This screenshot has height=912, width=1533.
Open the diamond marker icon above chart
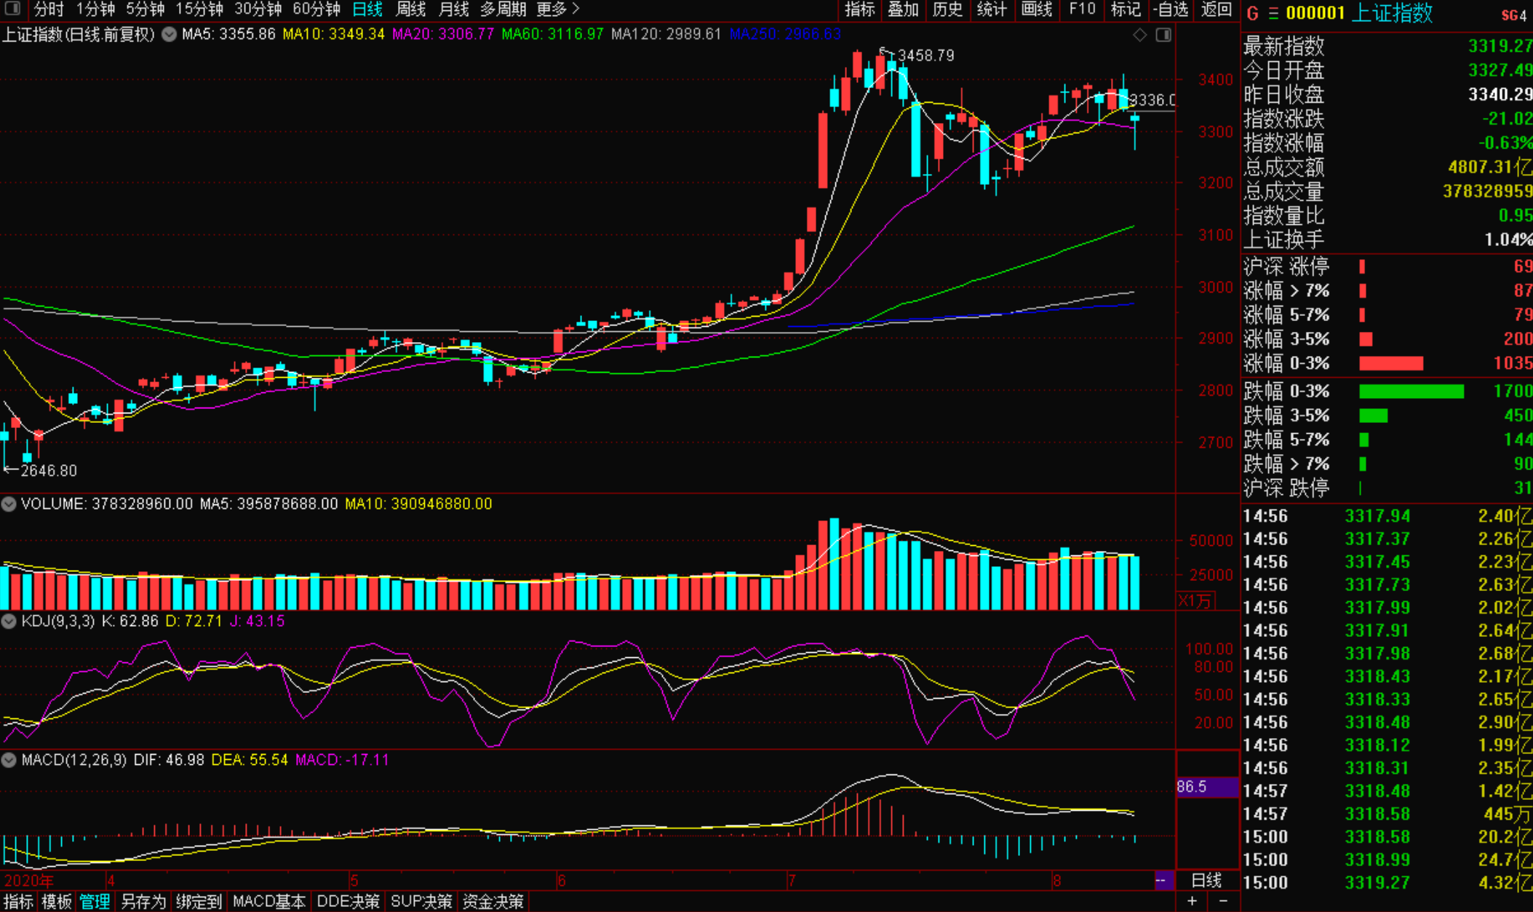[1140, 34]
